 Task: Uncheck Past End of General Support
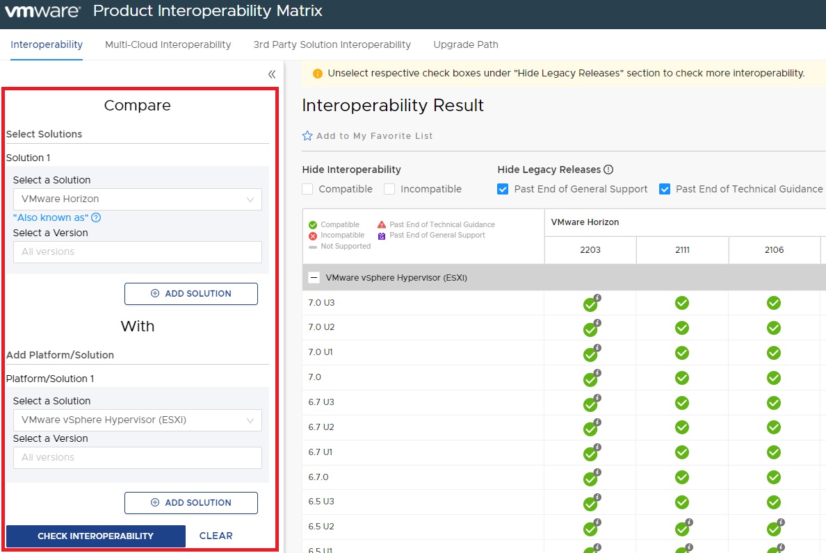[x=503, y=189]
